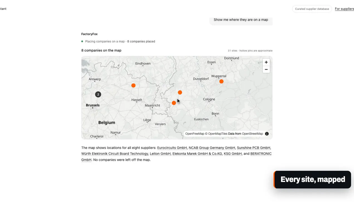Open the Eurocircuits GmbH company link
This screenshot has width=354, height=212.
point(172,148)
